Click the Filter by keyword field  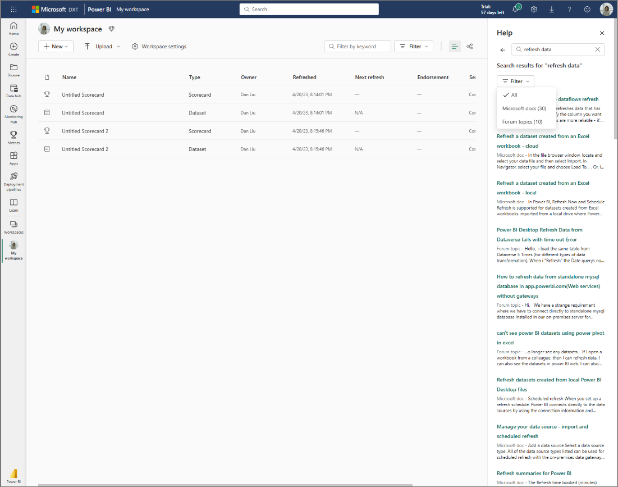click(x=358, y=47)
